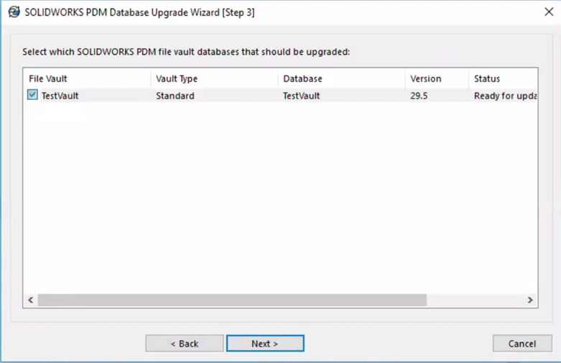
Task: Click the SOLIDWORKS PDM wizard title icon
Action: [x=14, y=12]
